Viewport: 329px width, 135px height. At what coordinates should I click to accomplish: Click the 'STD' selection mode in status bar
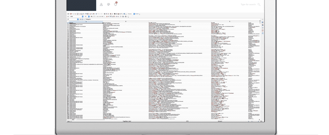pos(187,121)
